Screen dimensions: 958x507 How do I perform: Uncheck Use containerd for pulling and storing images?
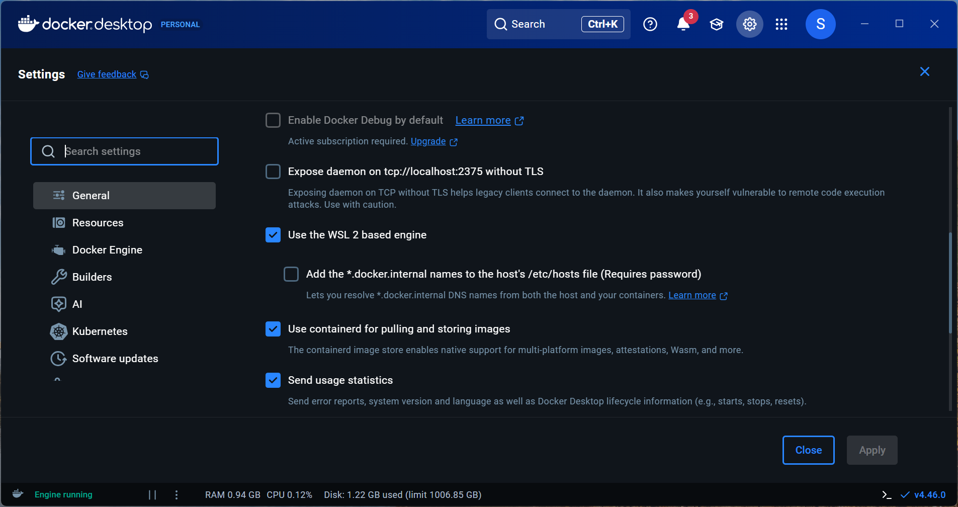coord(273,329)
